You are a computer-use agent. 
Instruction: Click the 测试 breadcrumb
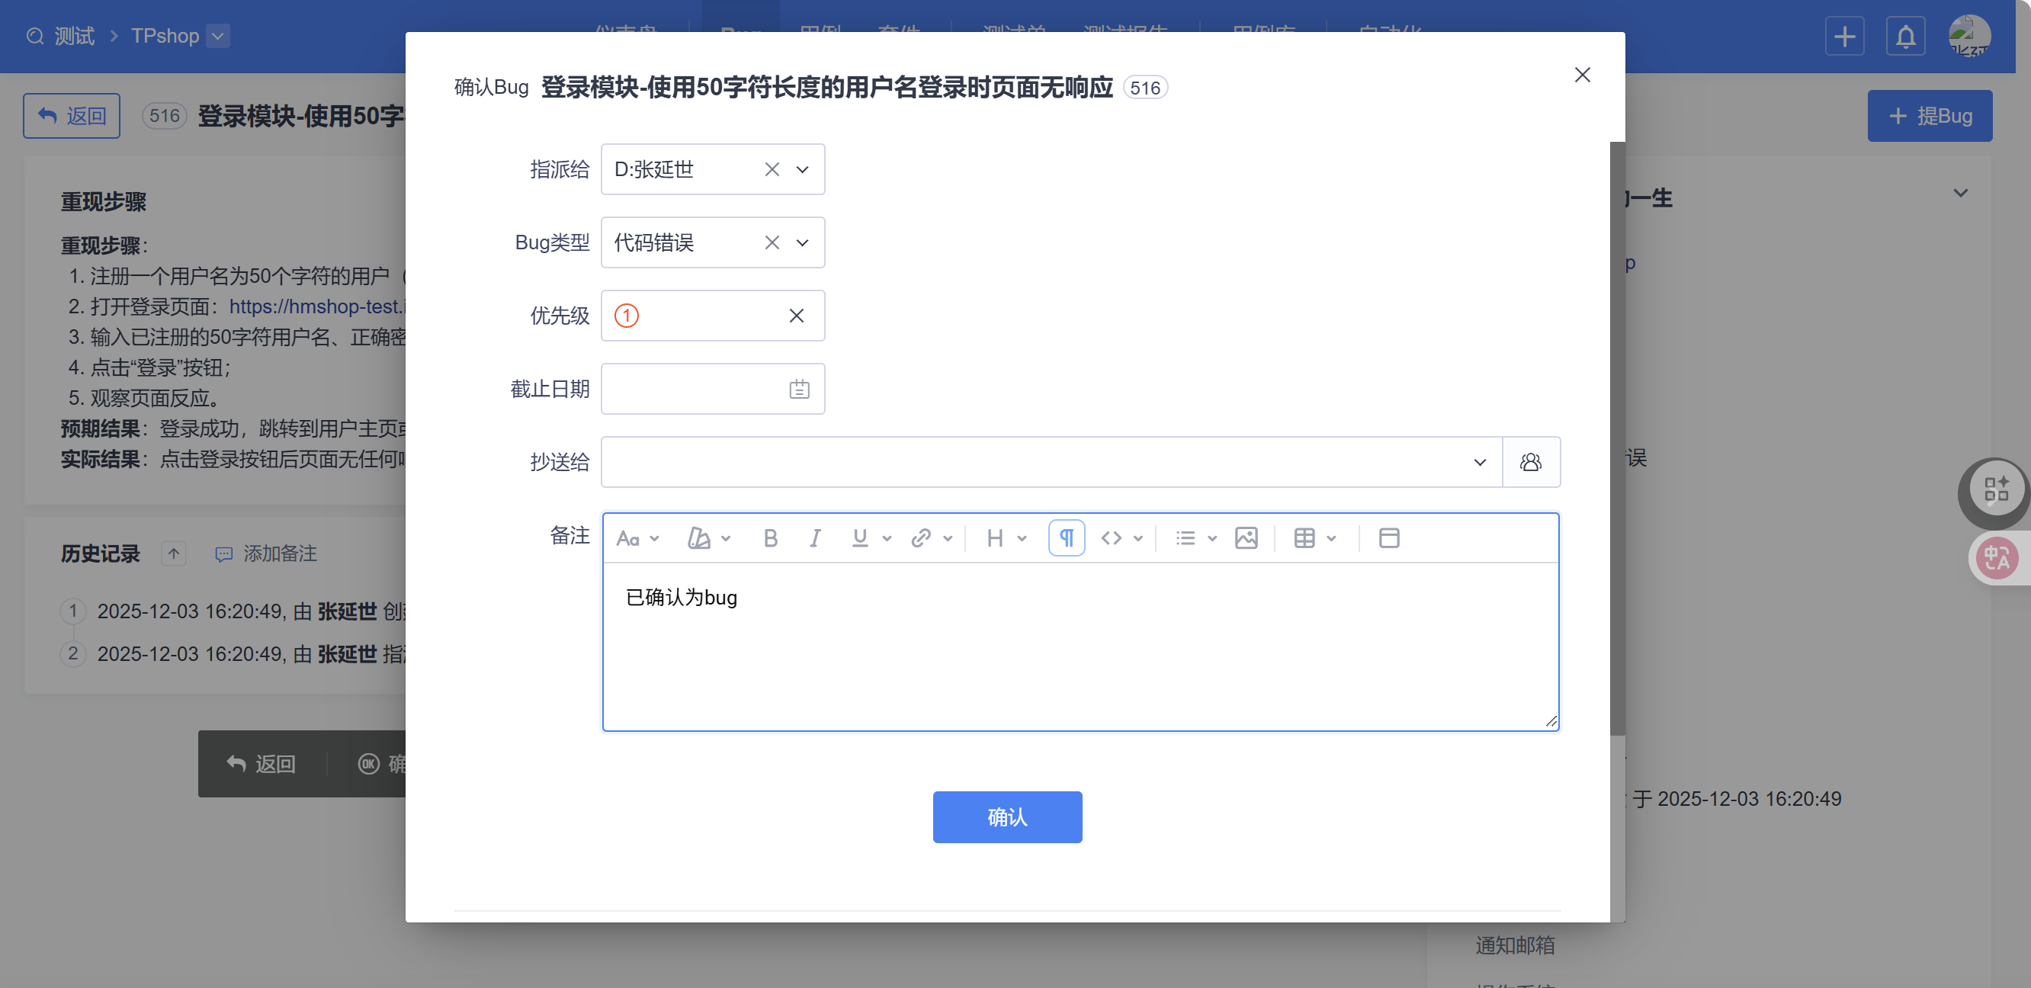point(74,37)
